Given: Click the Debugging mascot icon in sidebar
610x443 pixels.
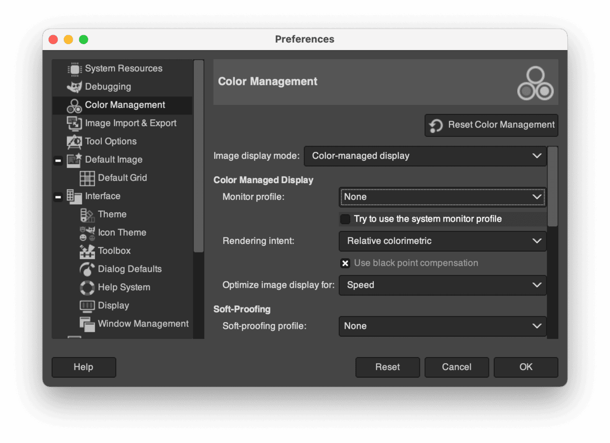Looking at the screenshot, I should pyautogui.click(x=74, y=87).
